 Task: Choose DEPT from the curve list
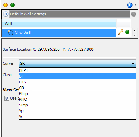(x=77, y=70)
